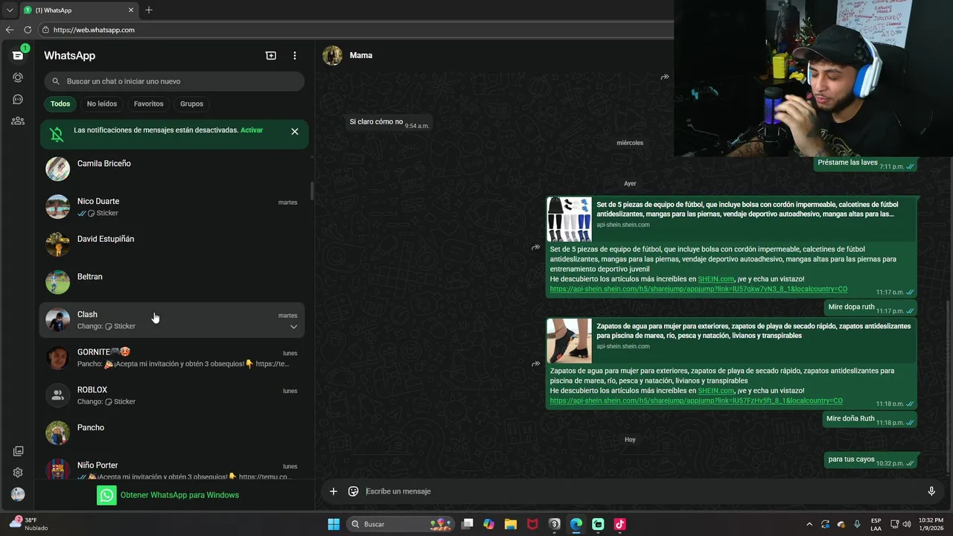Go back in browser history
Image resolution: width=953 pixels, height=536 pixels.
[x=10, y=30]
